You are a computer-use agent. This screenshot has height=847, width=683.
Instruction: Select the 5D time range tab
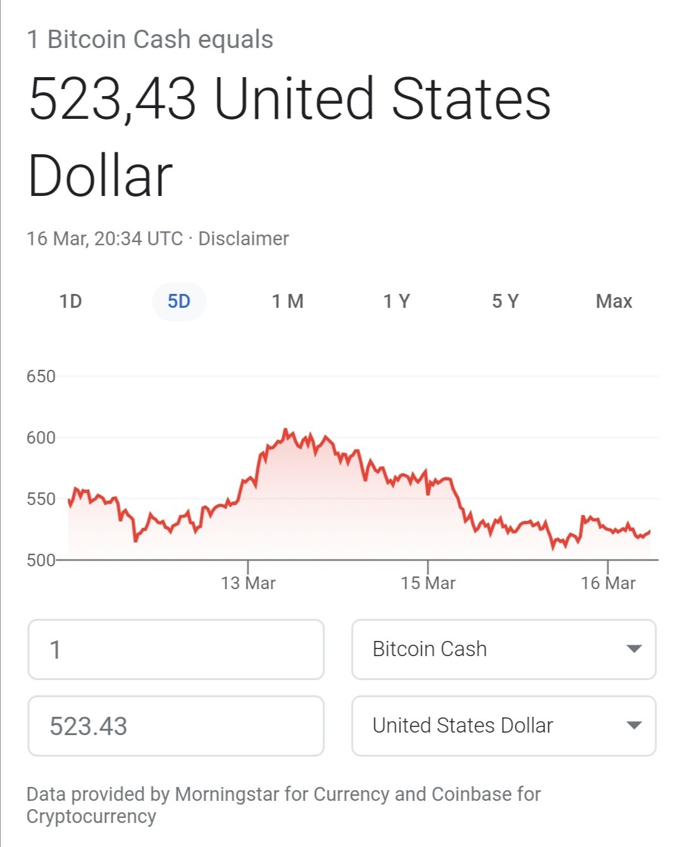pyautogui.click(x=179, y=302)
